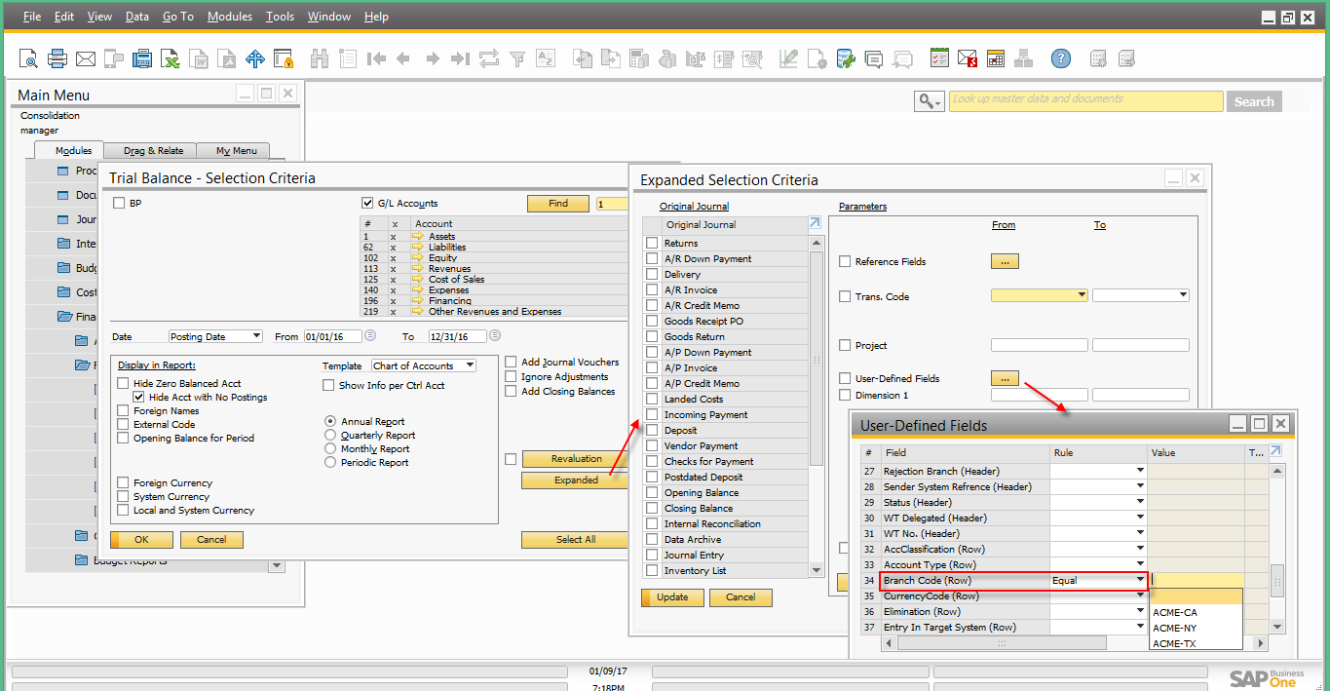This screenshot has height=691, width=1330.
Task: Switch to the Drag & Relate tab
Action: click(x=153, y=151)
